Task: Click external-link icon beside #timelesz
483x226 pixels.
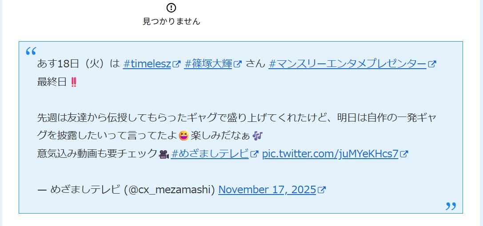Action: point(176,64)
